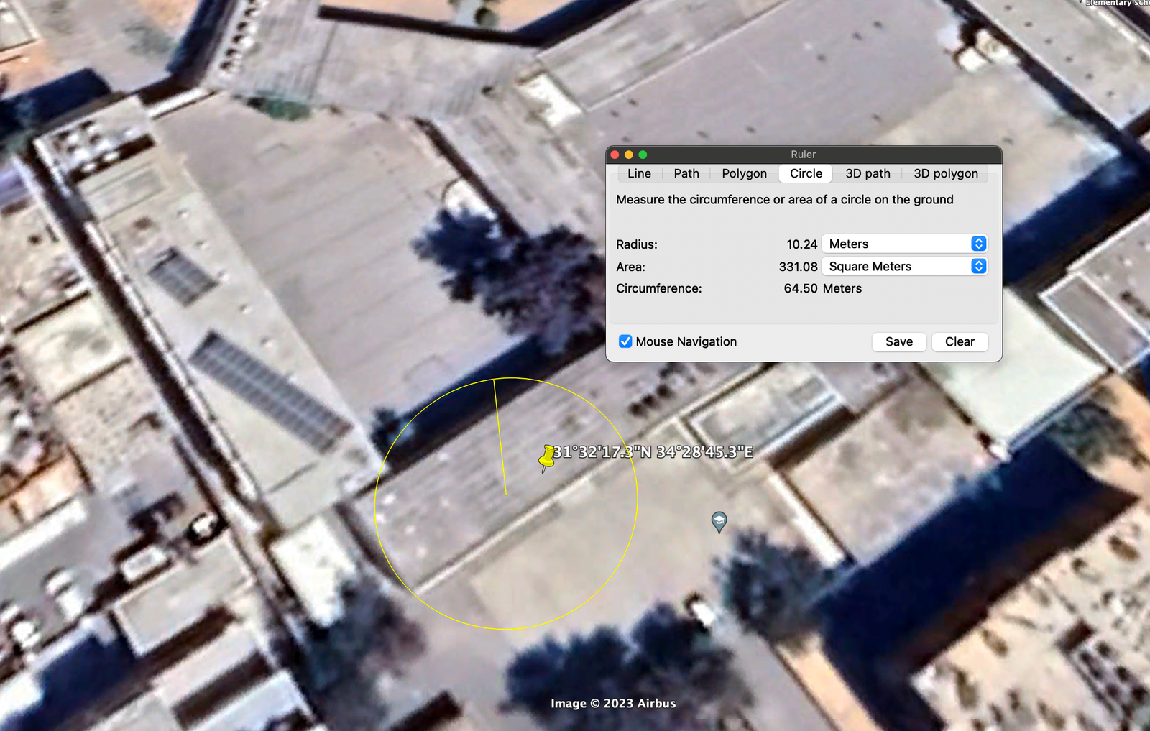This screenshot has width=1150, height=731.
Task: Disable the Mouse Navigation checkbox
Action: [x=625, y=341]
